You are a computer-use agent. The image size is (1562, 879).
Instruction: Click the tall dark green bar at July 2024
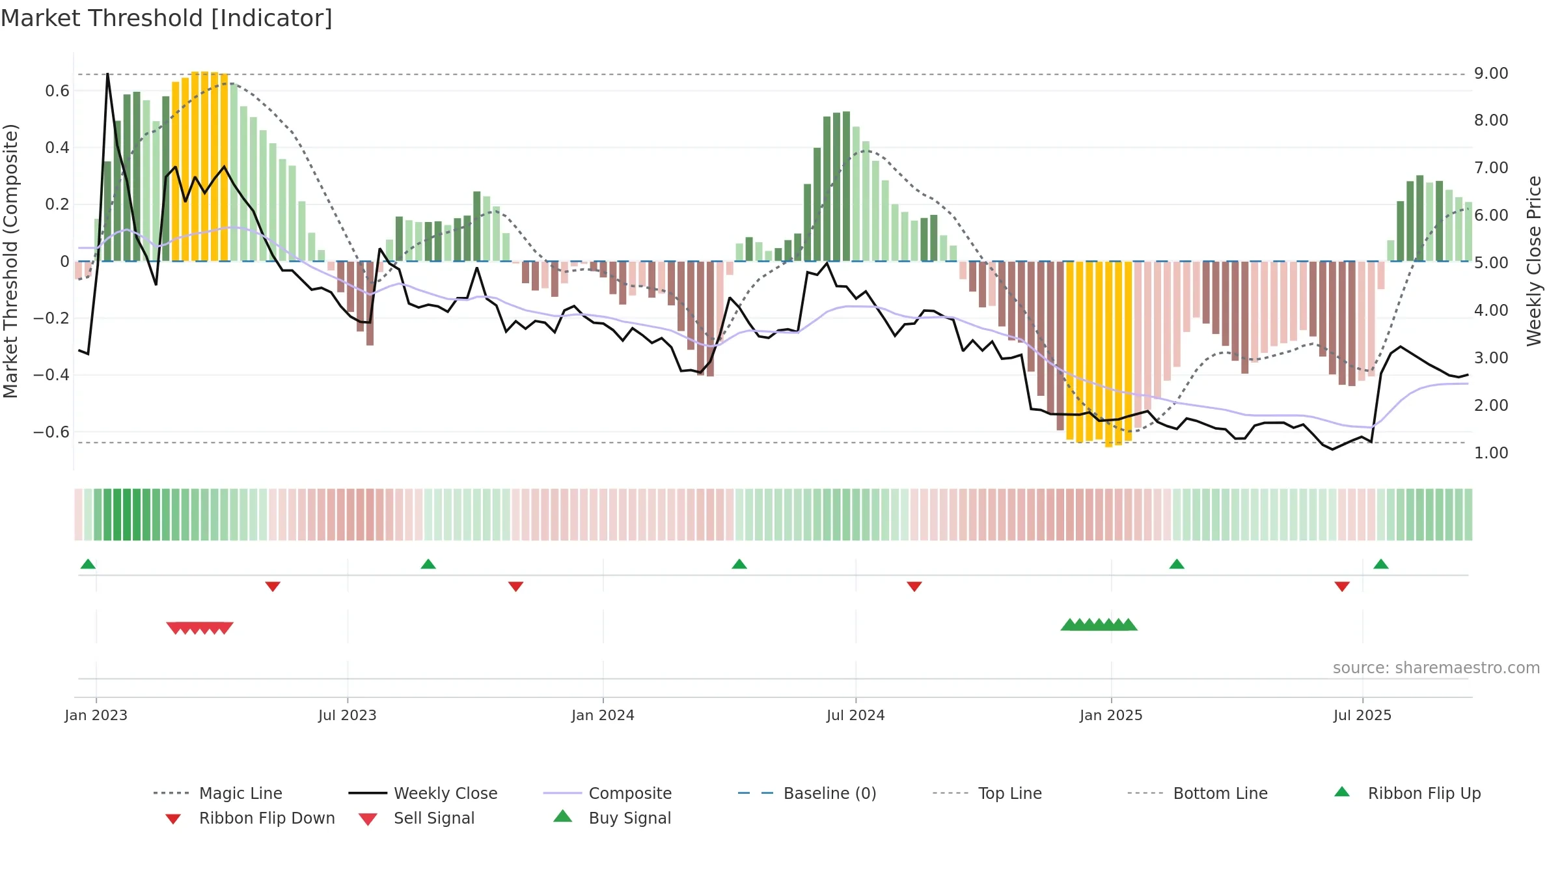coord(846,186)
